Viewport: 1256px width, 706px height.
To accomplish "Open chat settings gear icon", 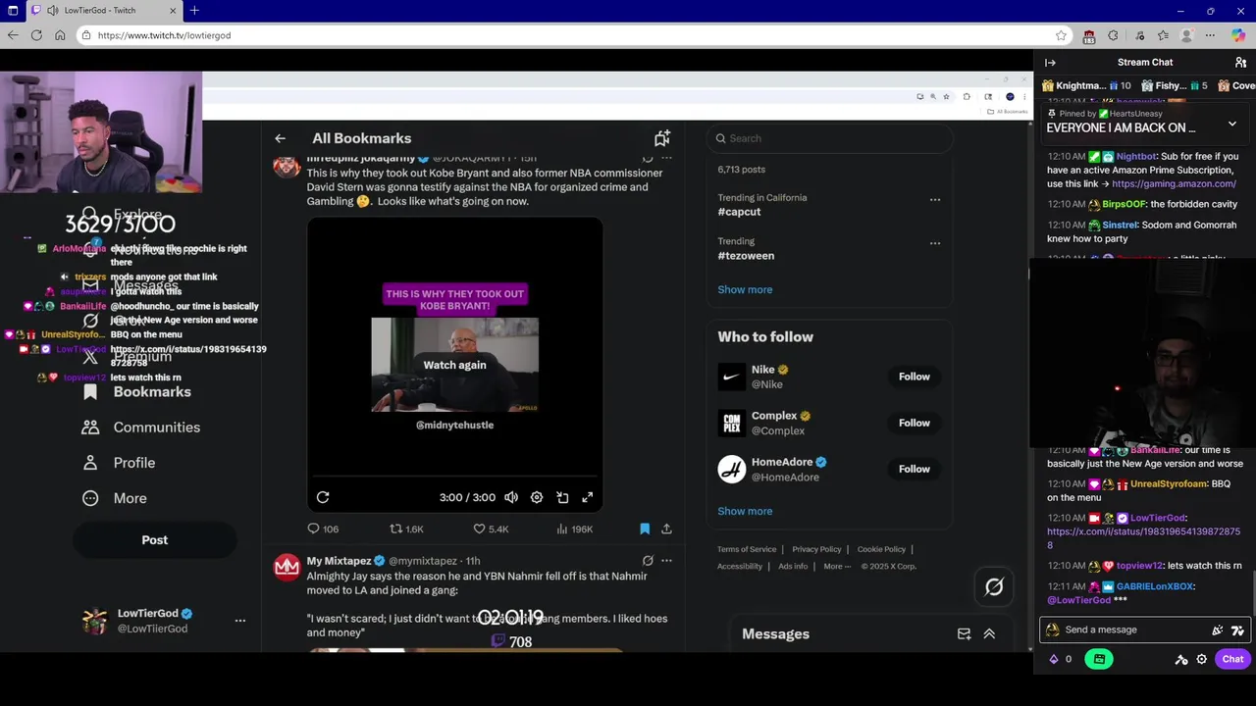I will pos(1201,659).
